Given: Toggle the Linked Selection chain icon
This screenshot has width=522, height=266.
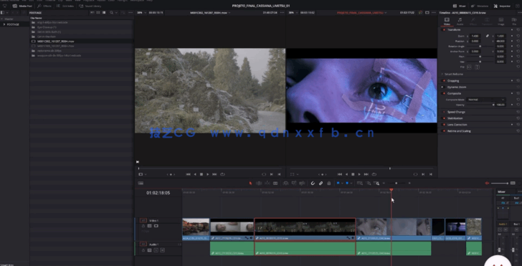Looking at the screenshot, I should coord(321,183).
